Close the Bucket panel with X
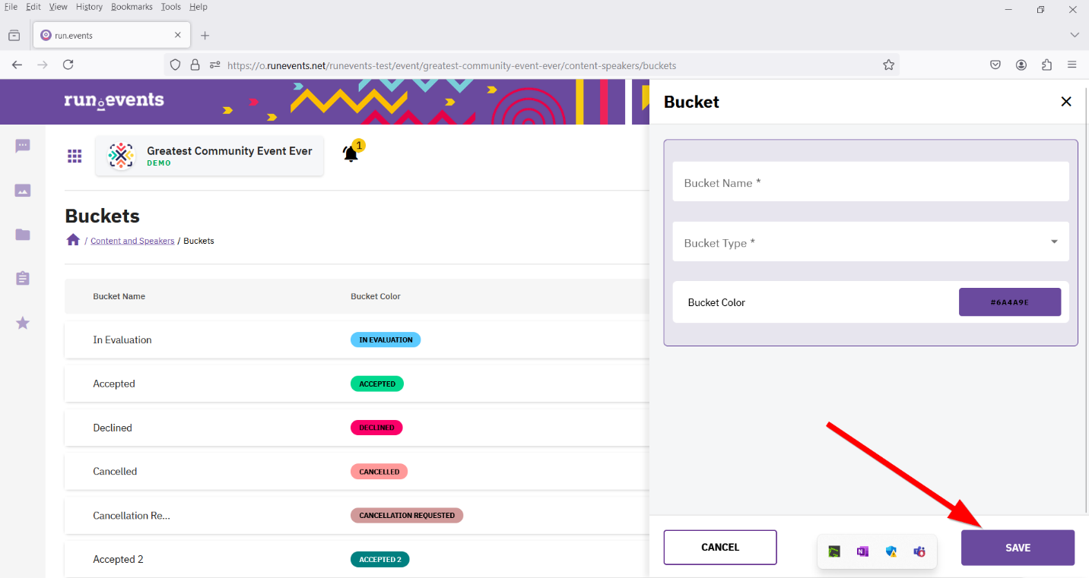 tap(1066, 102)
